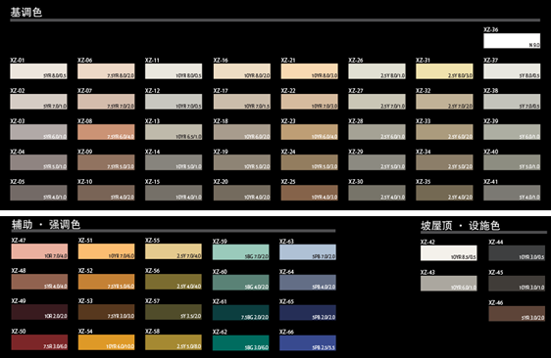551x358 pixels.
Task: Select the XZ-59 mint green swatch
Action: point(241,252)
